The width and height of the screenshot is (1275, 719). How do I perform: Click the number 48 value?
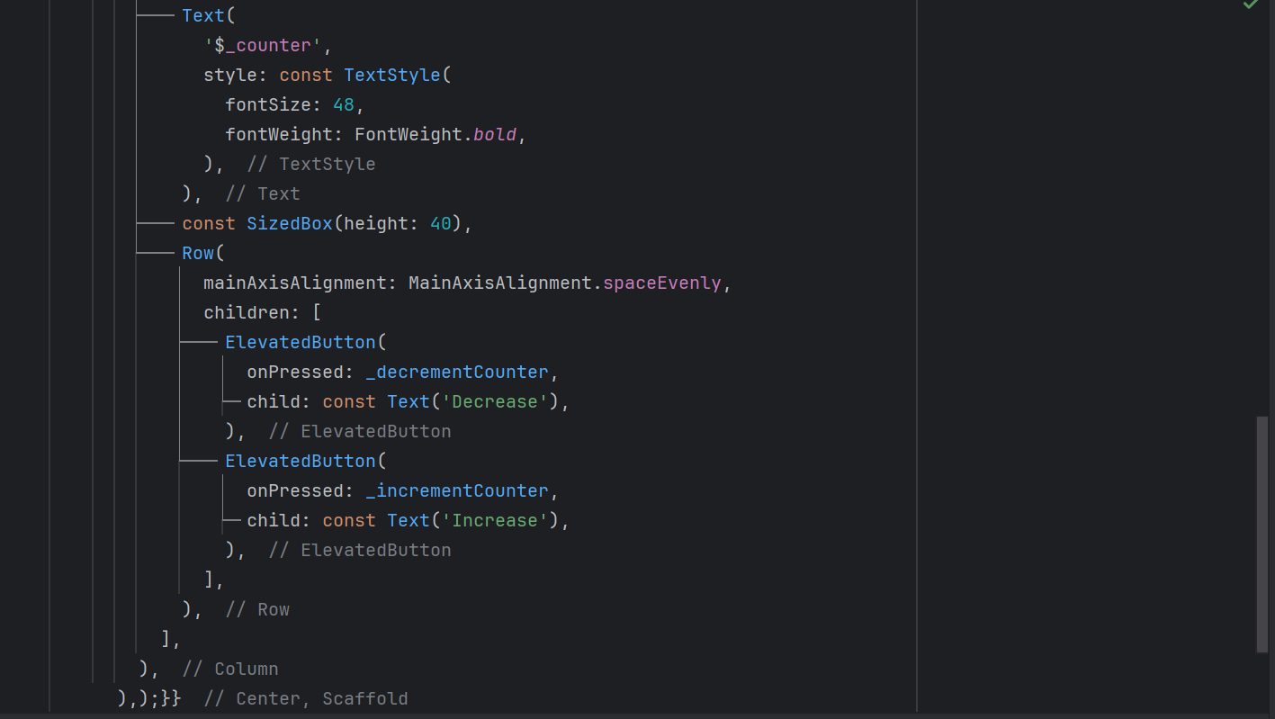click(344, 104)
